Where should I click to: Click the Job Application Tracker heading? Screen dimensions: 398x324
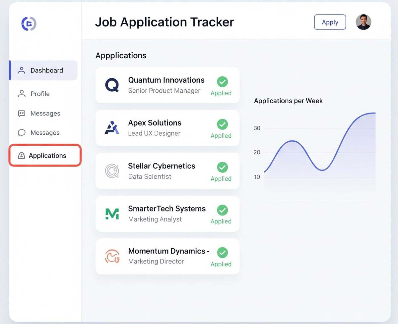tap(165, 22)
